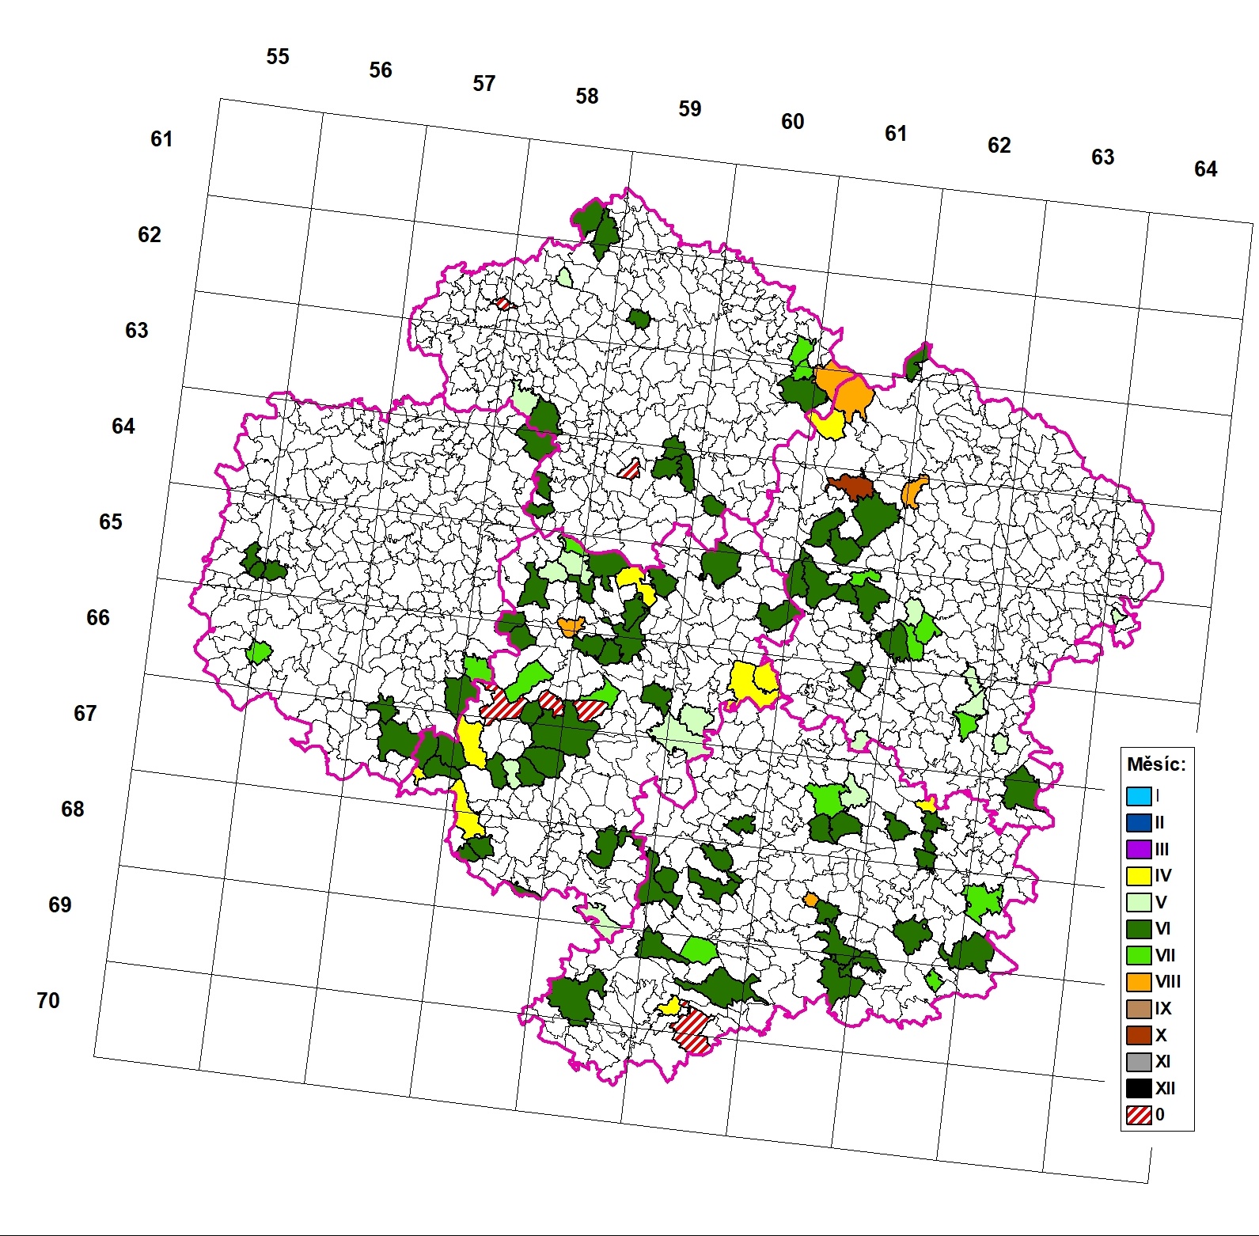Click column label 57 at top
Image resolution: width=1259 pixels, height=1236 pixels.
[x=484, y=84]
